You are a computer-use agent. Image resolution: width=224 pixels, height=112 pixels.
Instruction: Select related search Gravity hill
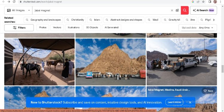[172, 20]
